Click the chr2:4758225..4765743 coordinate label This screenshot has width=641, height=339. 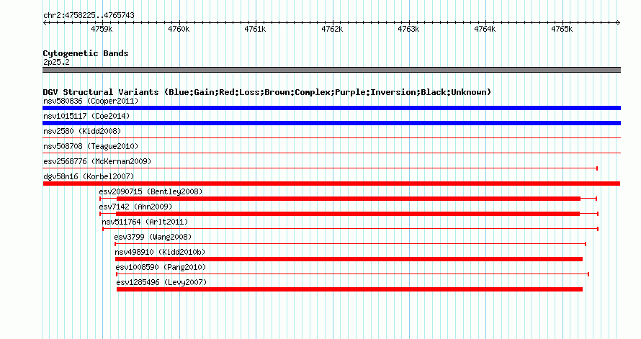tap(89, 15)
